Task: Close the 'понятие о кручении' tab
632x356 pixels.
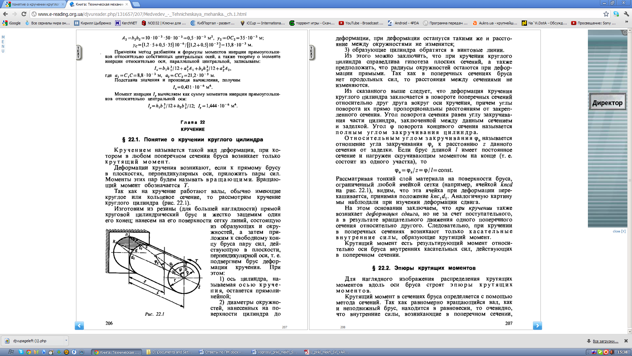Action: tap(63, 4)
